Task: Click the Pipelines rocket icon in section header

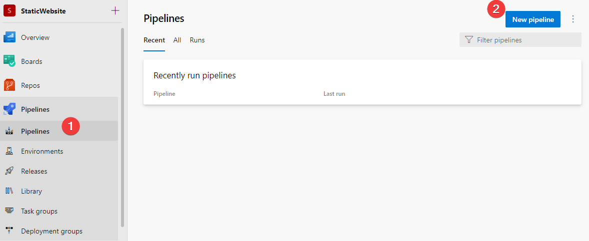Action: (x=9, y=109)
